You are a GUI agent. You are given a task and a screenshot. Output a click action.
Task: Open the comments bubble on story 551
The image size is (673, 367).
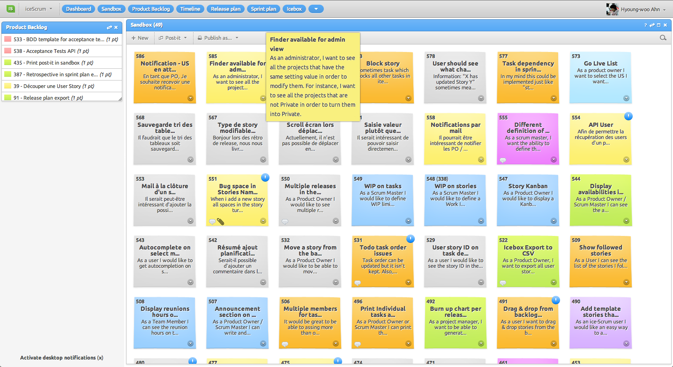point(212,221)
